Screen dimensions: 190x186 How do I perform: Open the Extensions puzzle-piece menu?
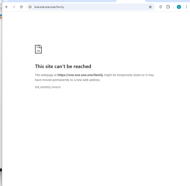pyautogui.click(x=168, y=7)
